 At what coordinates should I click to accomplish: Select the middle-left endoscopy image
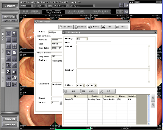(x=27, y=72)
